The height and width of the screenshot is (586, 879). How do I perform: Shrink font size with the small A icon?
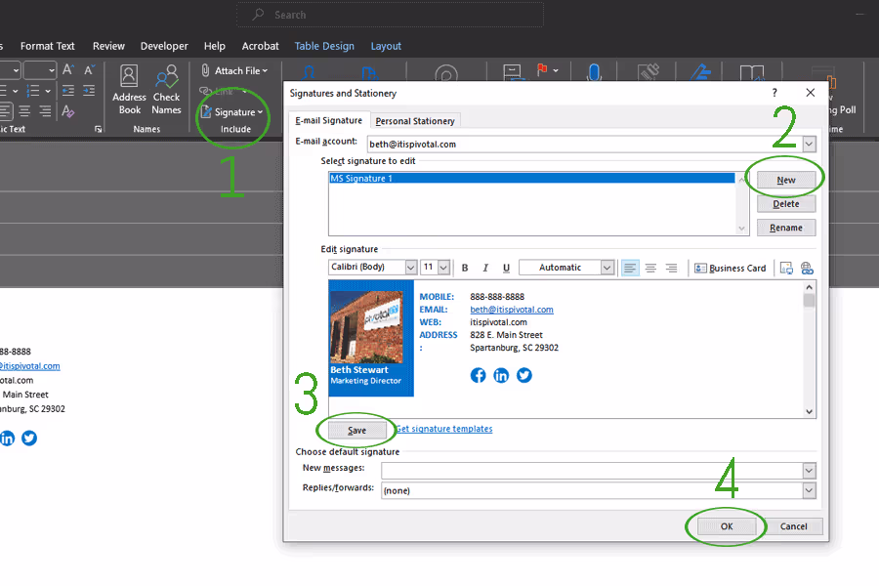click(x=89, y=70)
